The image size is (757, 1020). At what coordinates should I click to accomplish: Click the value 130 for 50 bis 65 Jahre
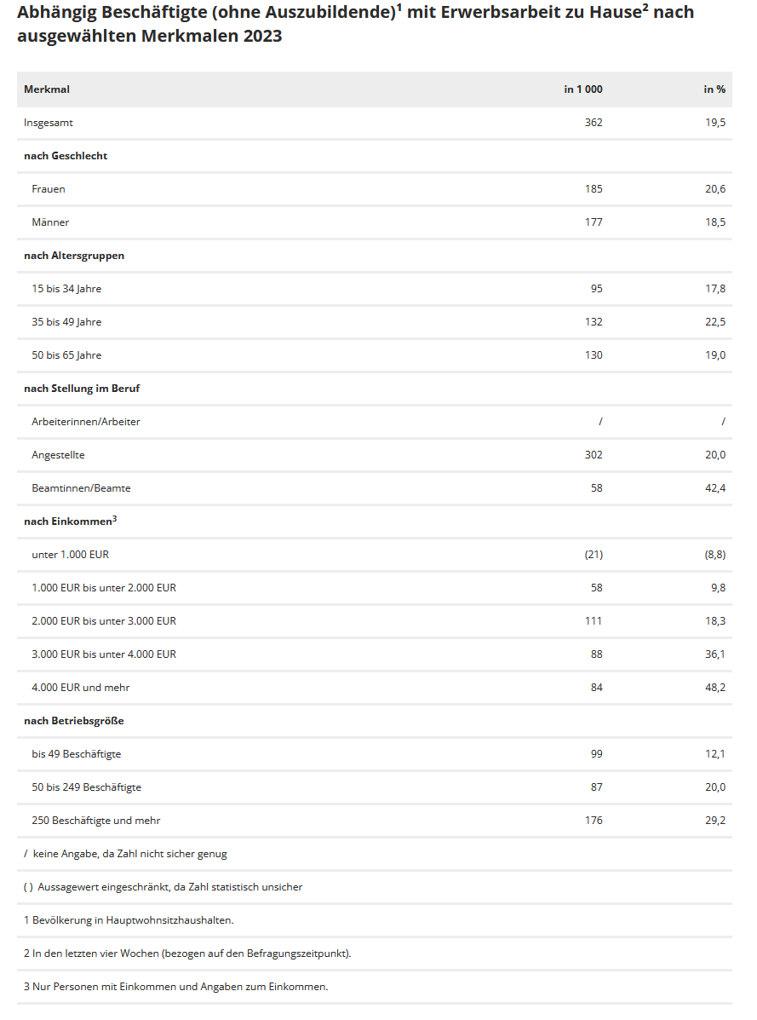pyautogui.click(x=594, y=355)
